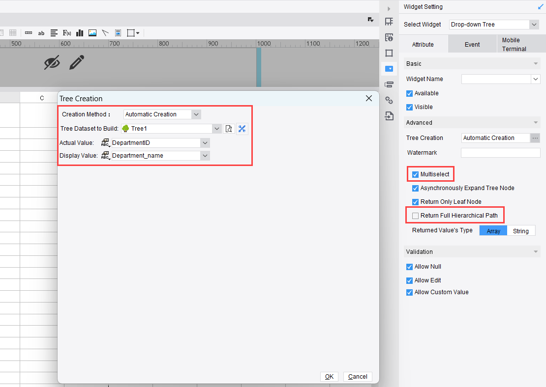Switch to the Mobile Terminal tab

[x=515, y=44]
